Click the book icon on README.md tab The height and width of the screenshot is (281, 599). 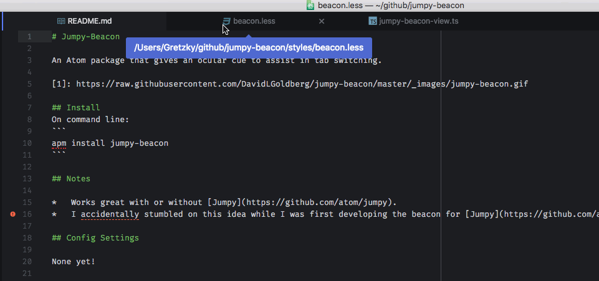(61, 21)
